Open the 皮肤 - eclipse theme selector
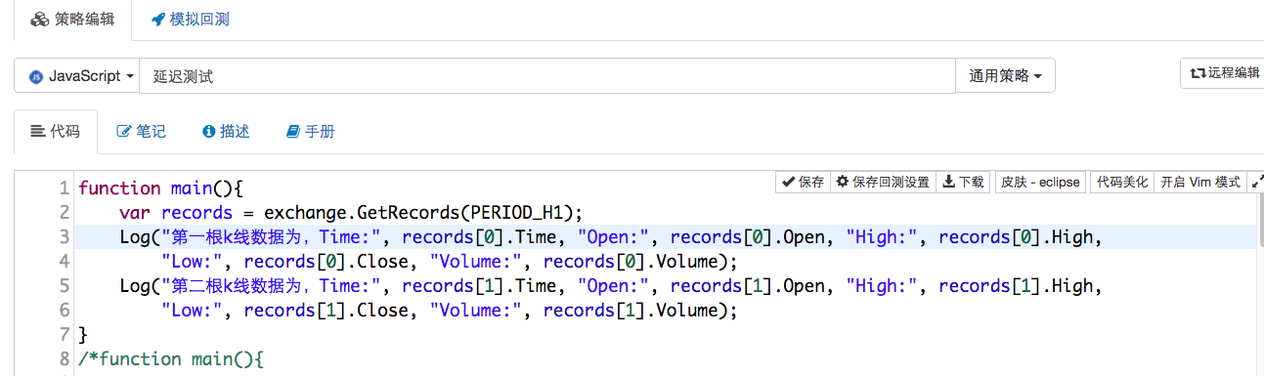Screen dimensions: 1264x376 coord(1040,182)
